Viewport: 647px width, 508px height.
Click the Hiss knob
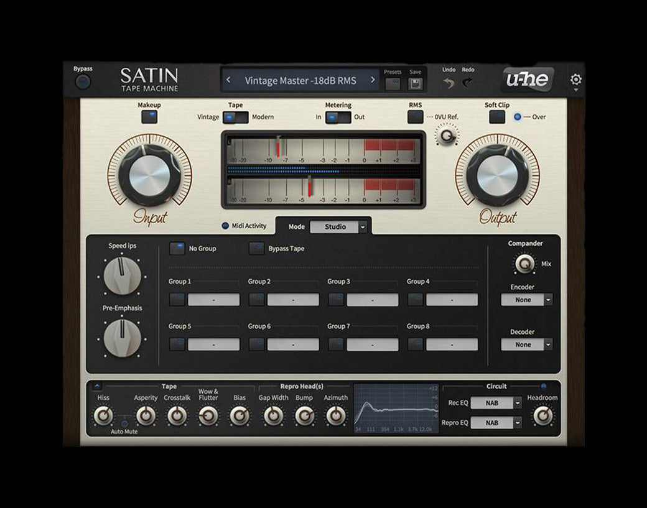(103, 415)
